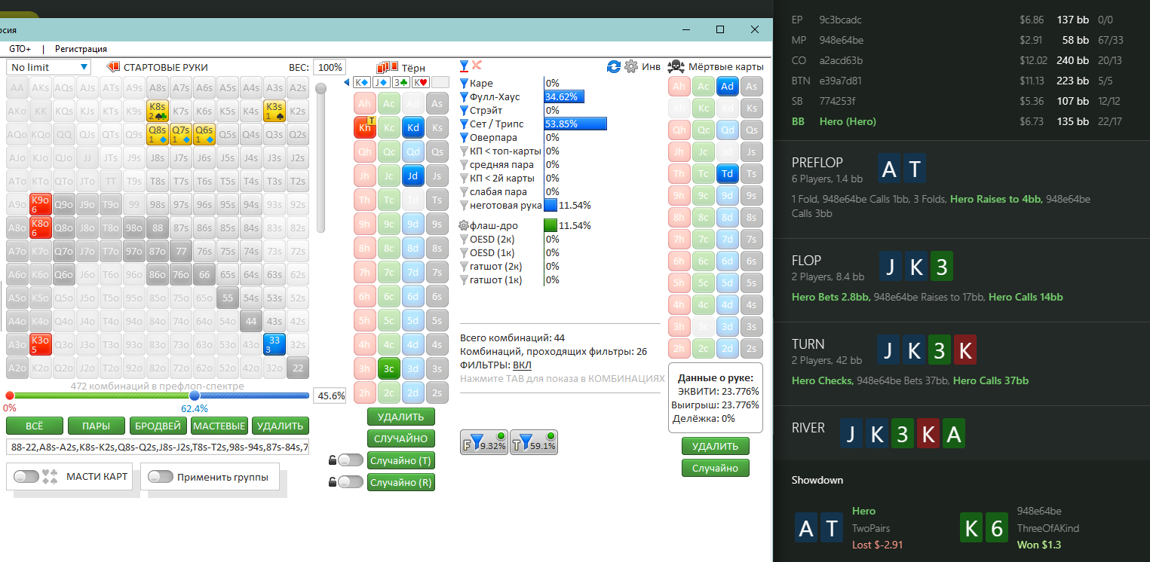
Task: Toggle the Оверпара filter funnel
Action: [x=465, y=137]
